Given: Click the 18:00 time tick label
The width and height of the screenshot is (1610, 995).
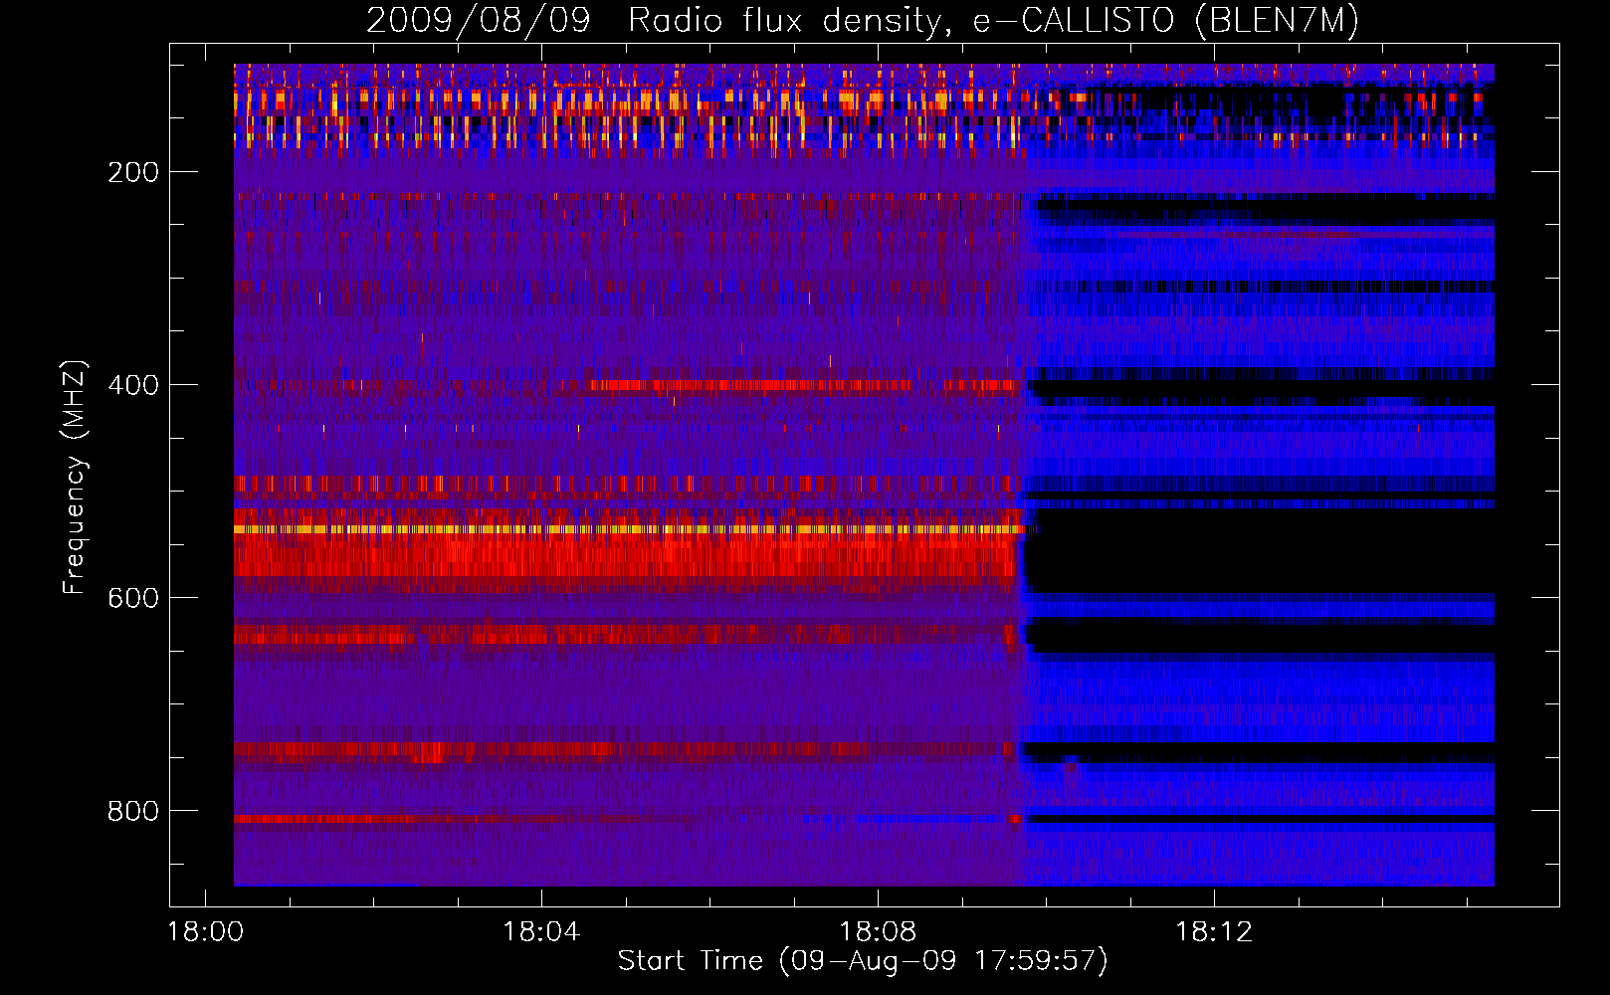Looking at the screenshot, I should (x=205, y=932).
